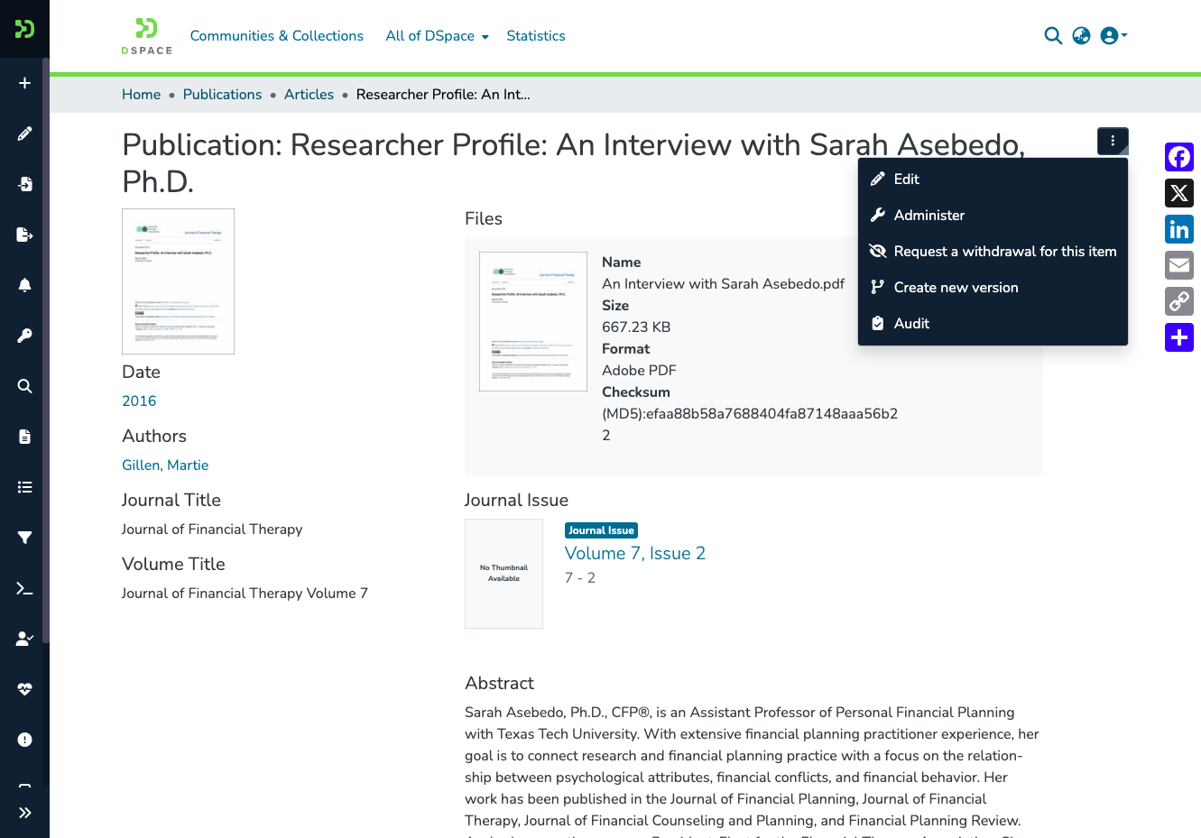
Task: Click the sidebar magnifier Admin Search icon
Action: [24, 386]
